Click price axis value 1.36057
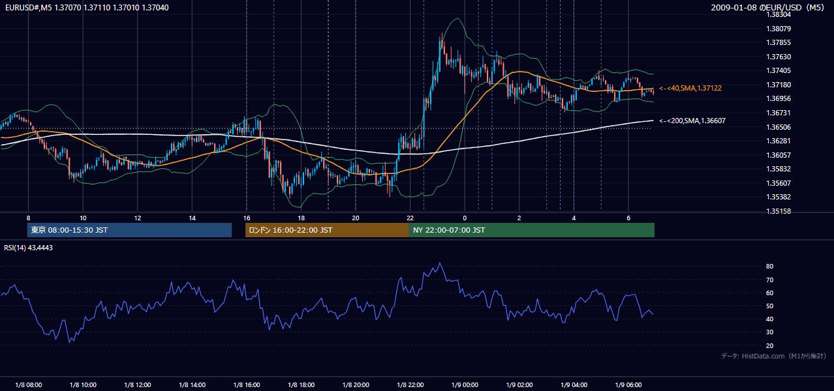834x391 pixels. (x=779, y=156)
